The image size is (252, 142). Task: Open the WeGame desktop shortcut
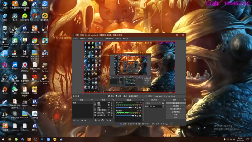coord(5,115)
